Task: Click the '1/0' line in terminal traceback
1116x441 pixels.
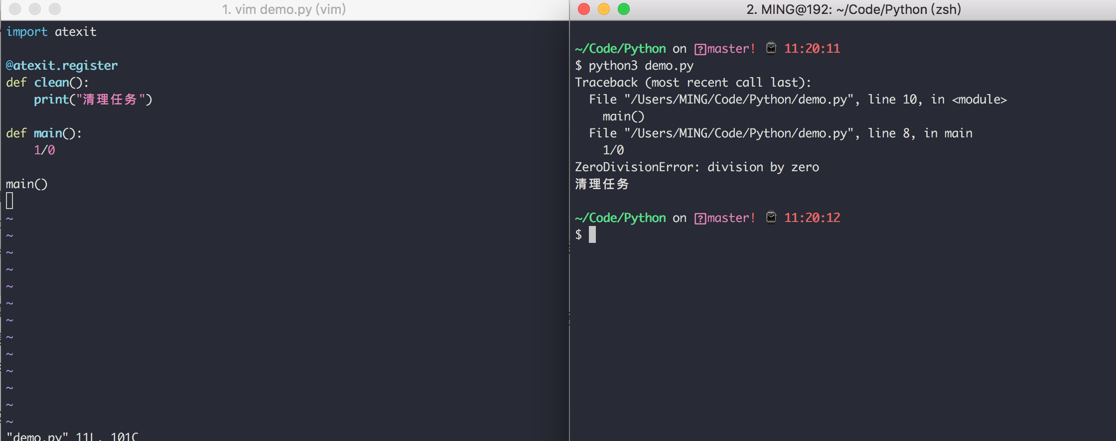Action: 613,150
